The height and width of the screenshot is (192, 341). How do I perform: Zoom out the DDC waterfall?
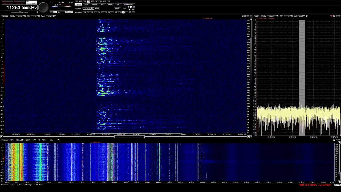[251, 16]
